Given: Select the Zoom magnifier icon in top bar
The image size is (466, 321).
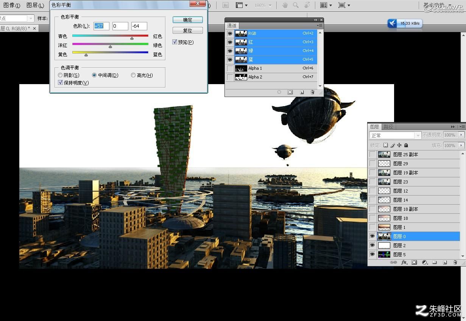Looking at the screenshot, I should point(296,5).
